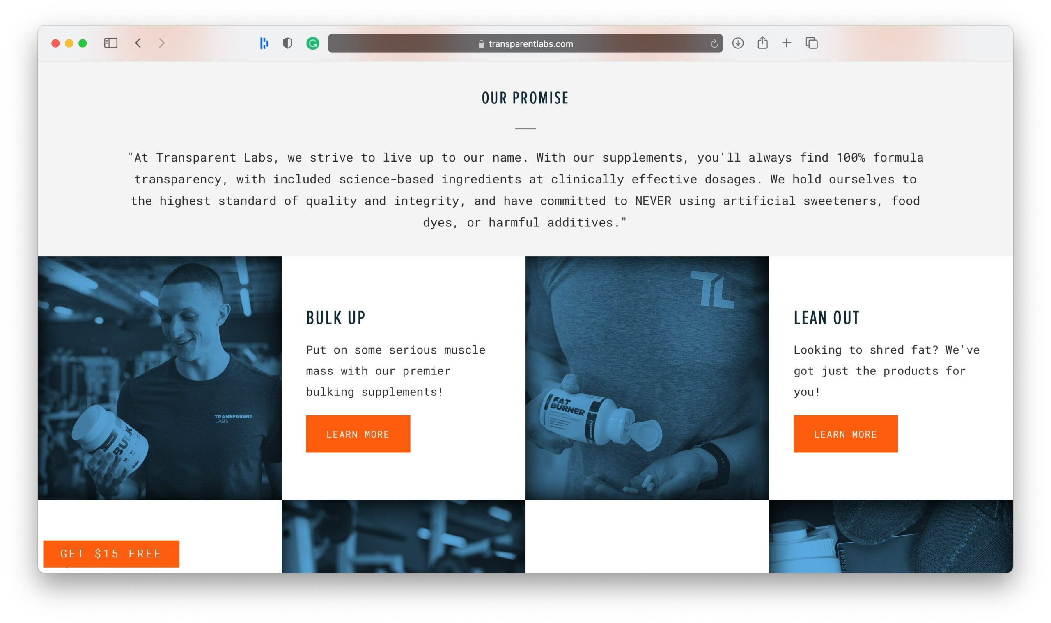Click the tab overview grid icon

pyautogui.click(x=813, y=43)
